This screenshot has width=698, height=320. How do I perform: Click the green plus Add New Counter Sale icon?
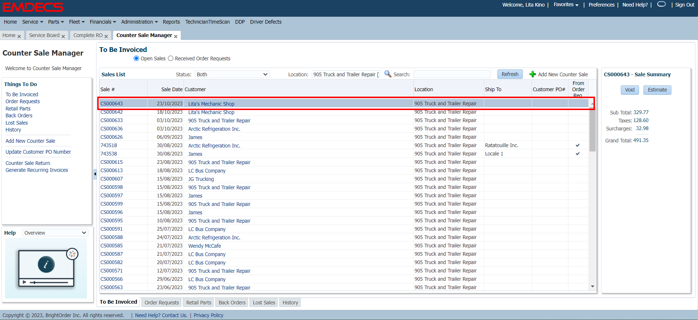532,74
